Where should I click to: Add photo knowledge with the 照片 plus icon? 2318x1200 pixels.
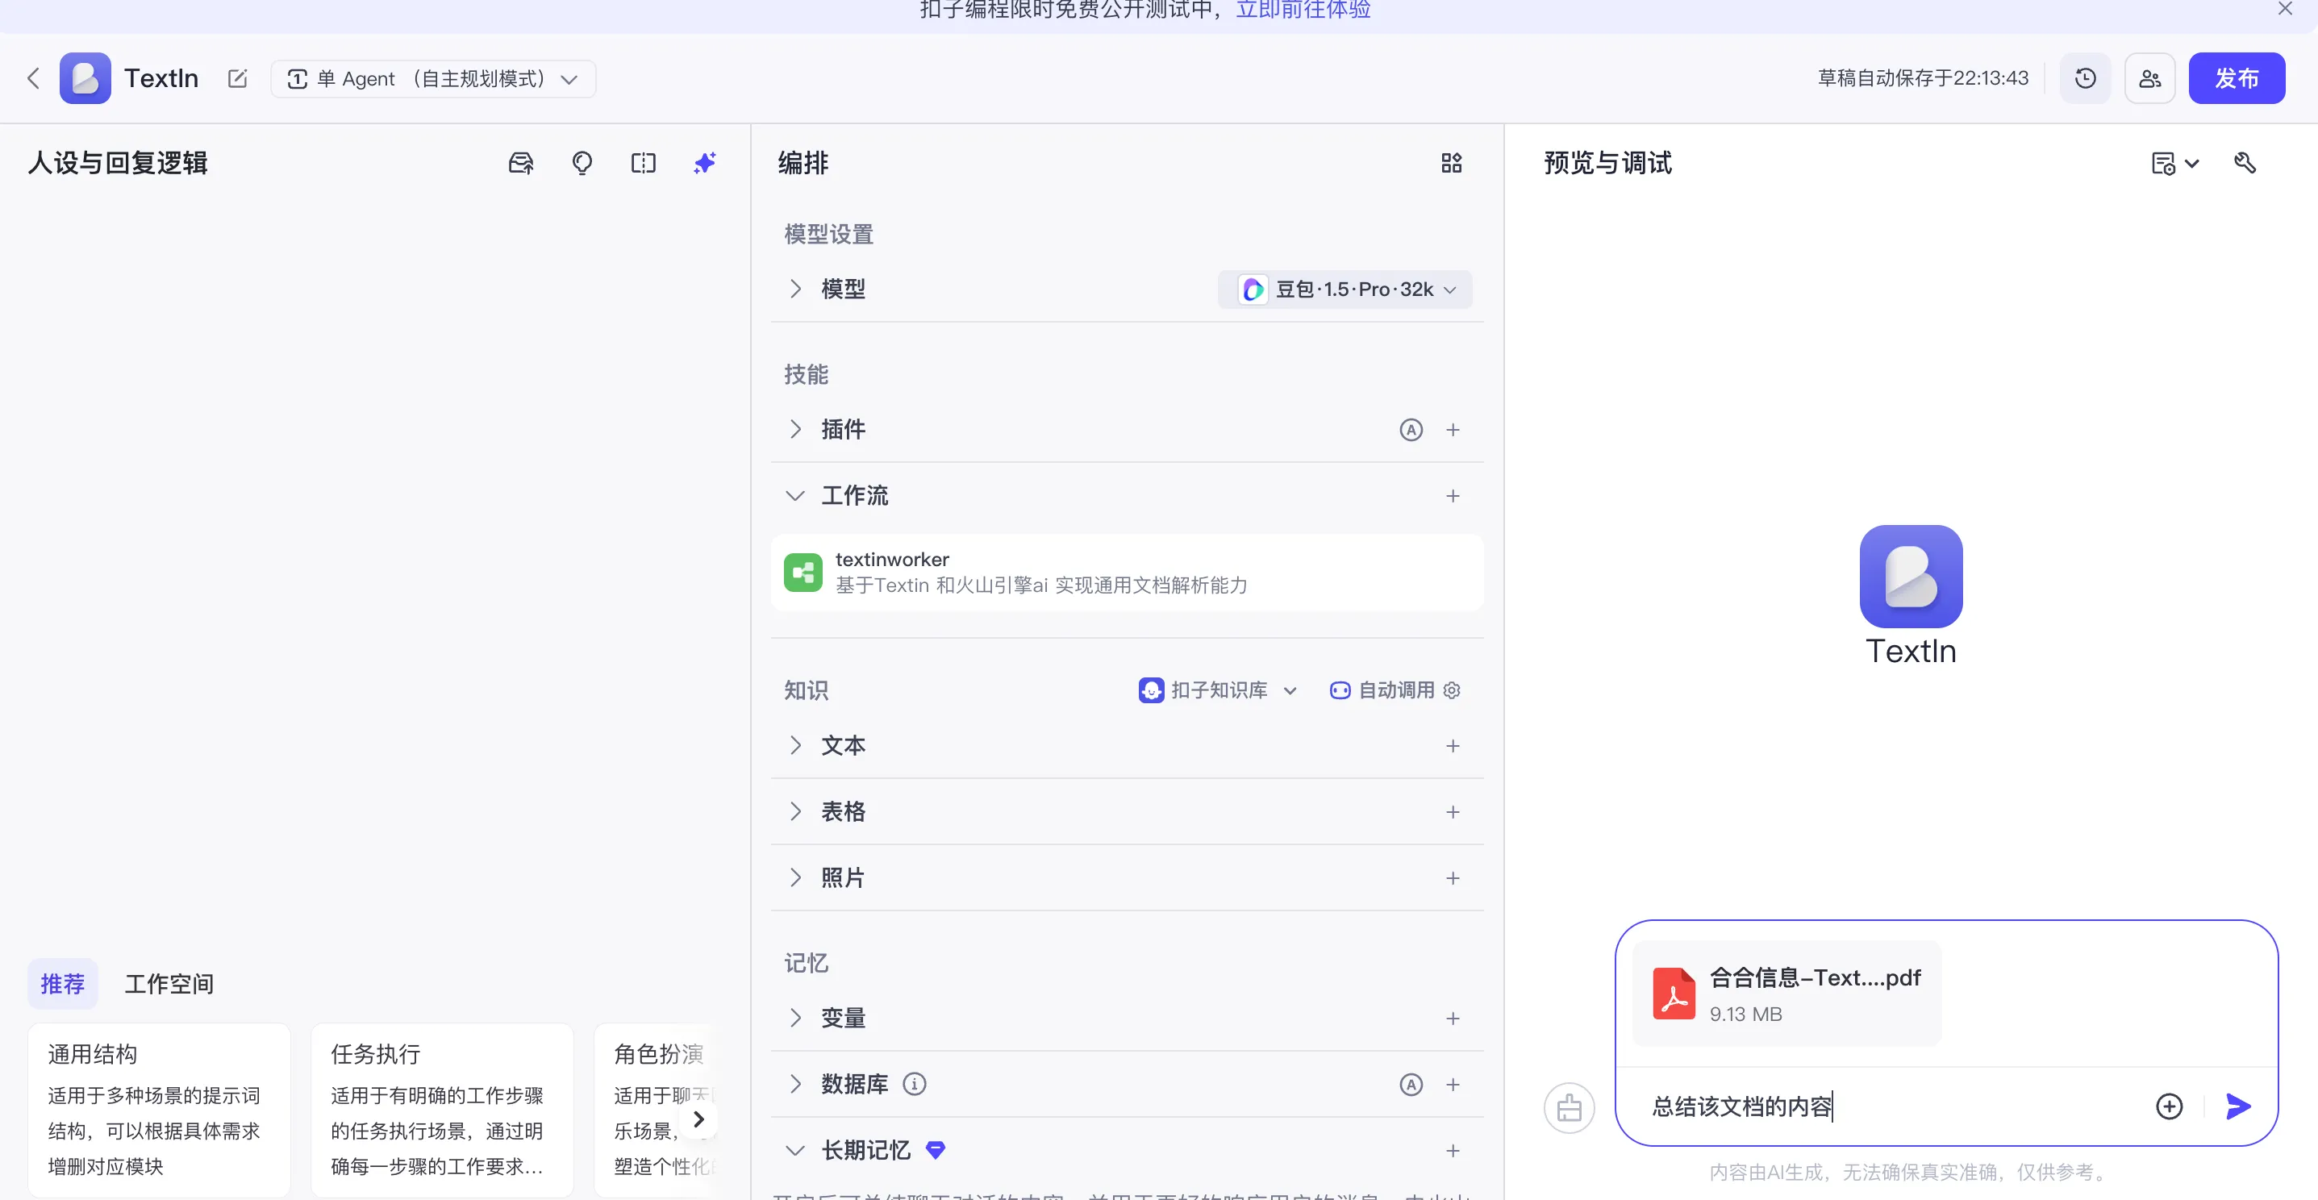pos(1453,878)
